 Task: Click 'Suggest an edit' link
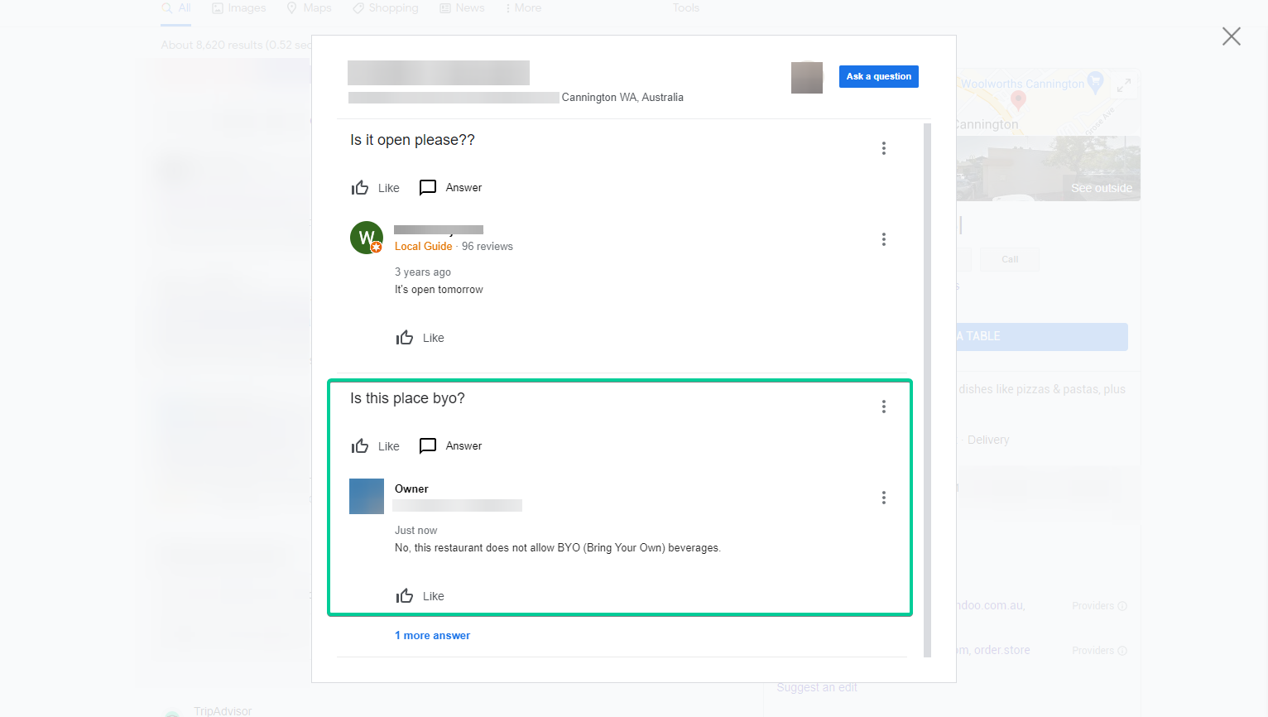(x=817, y=688)
